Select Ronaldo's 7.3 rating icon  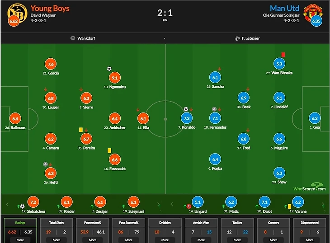point(187,118)
